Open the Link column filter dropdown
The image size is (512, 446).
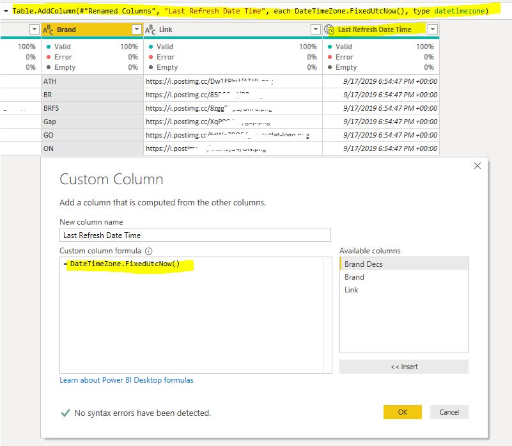click(x=315, y=29)
